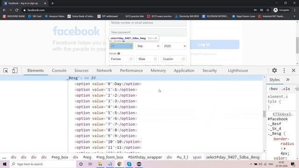Click select#day breadcrumb item
The height and width of the screenshot is (168, 299).
pos(233,157)
